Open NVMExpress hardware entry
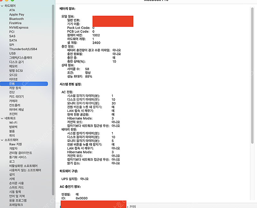The height and width of the screenshot is (208, 257). click(19, 27)
